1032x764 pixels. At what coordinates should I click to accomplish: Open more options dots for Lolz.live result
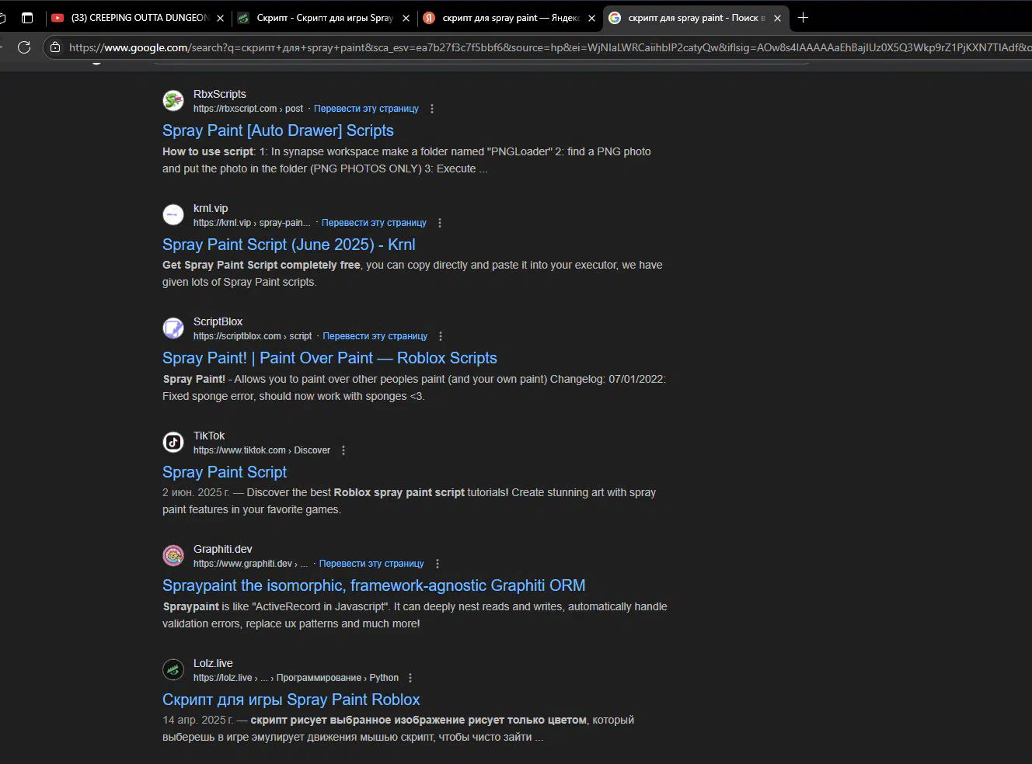pos(410,678)
